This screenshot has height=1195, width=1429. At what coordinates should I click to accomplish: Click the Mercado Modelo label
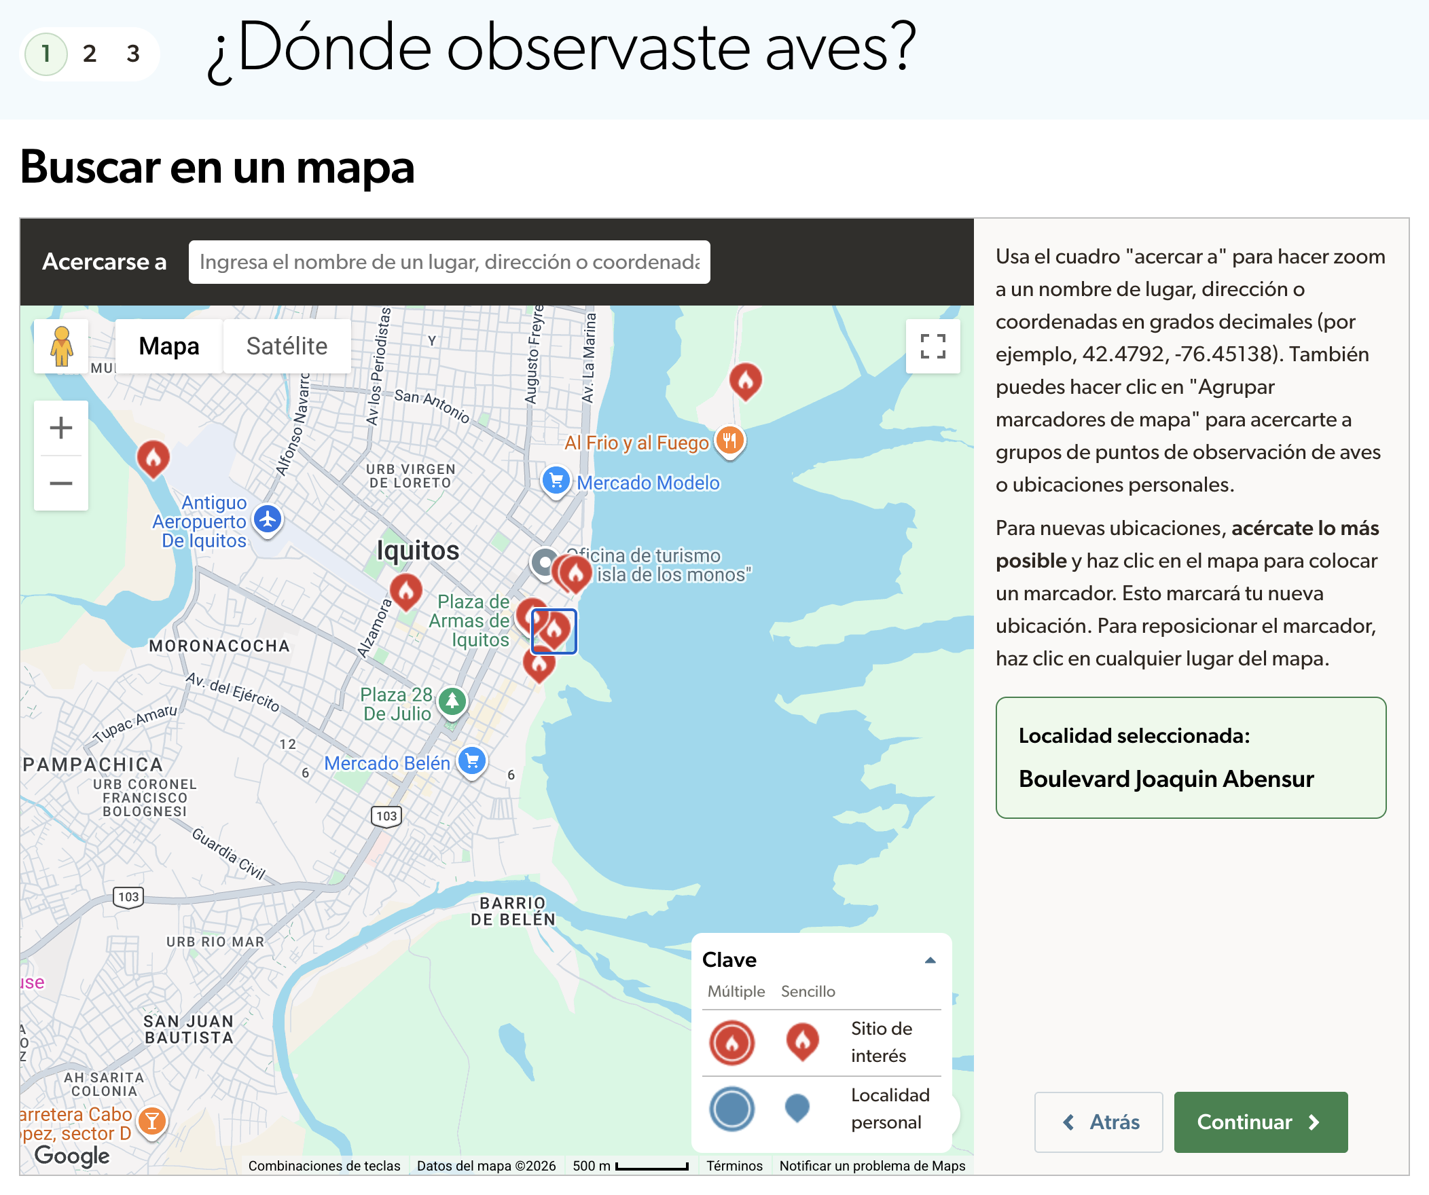[x=649, y=482]
